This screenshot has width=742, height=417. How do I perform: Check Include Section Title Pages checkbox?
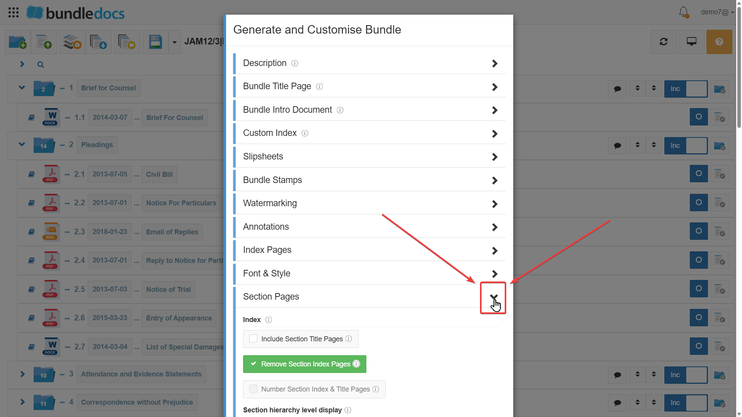[x=254, y=339]
